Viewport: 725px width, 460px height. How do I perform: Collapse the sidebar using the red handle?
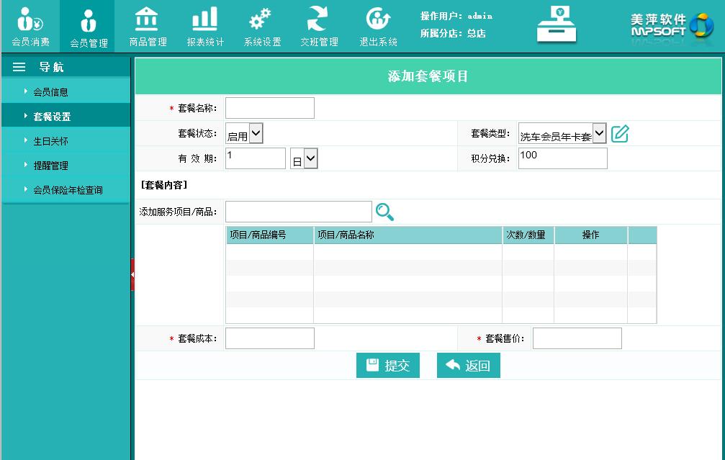pyautogui.click(x=132, y=274)
